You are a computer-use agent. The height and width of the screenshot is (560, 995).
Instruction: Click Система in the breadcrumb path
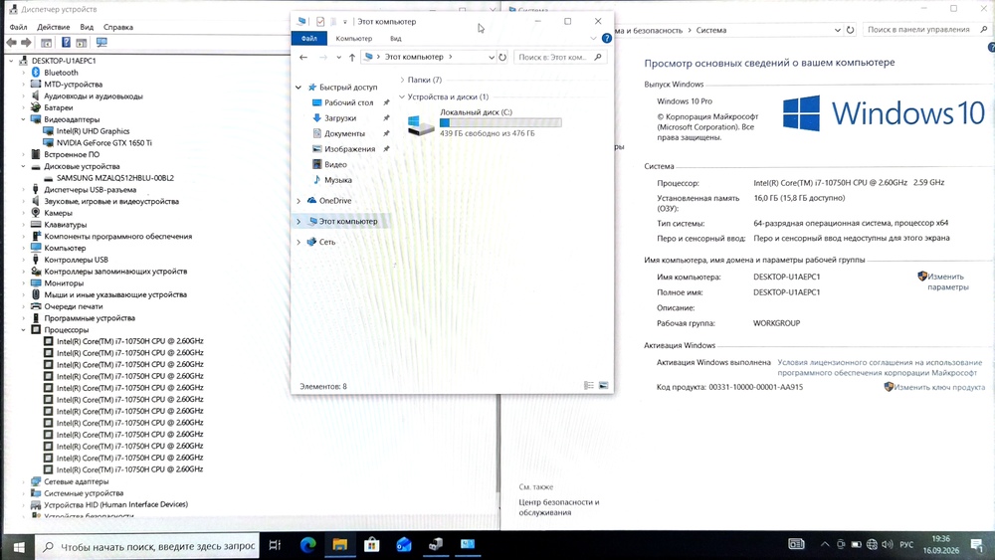coord(710,30)
